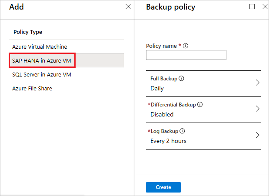269x196 pixels.
Task: Pick Azure File Share policy type
Action: coord(32,88)
